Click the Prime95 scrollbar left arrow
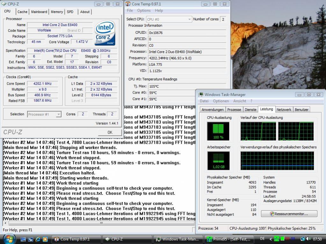Screen dimensions: 326x244 (5, 223)
